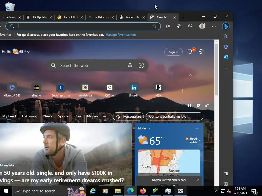Open the Wayfair quick link tile
Image resolution: width=262 pixels, height=196 pixels.
(x=85, y=90)
